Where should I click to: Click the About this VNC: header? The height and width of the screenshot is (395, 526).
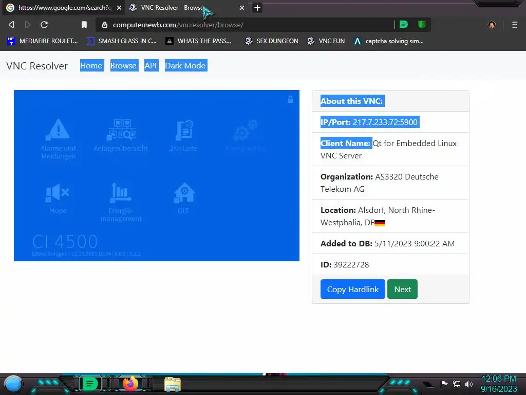coord(351,101)
